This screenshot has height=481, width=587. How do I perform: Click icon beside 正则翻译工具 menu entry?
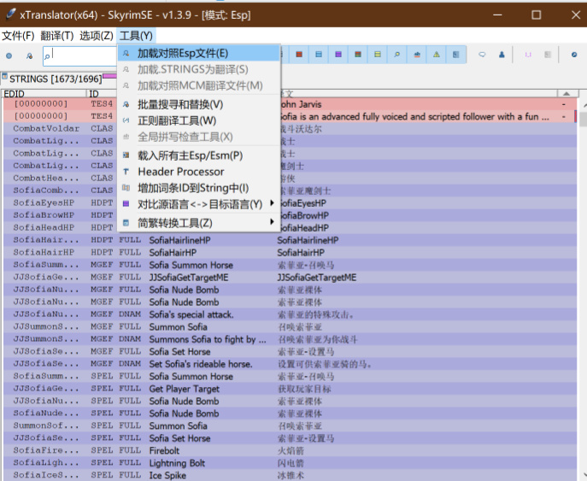click(126, 120)
